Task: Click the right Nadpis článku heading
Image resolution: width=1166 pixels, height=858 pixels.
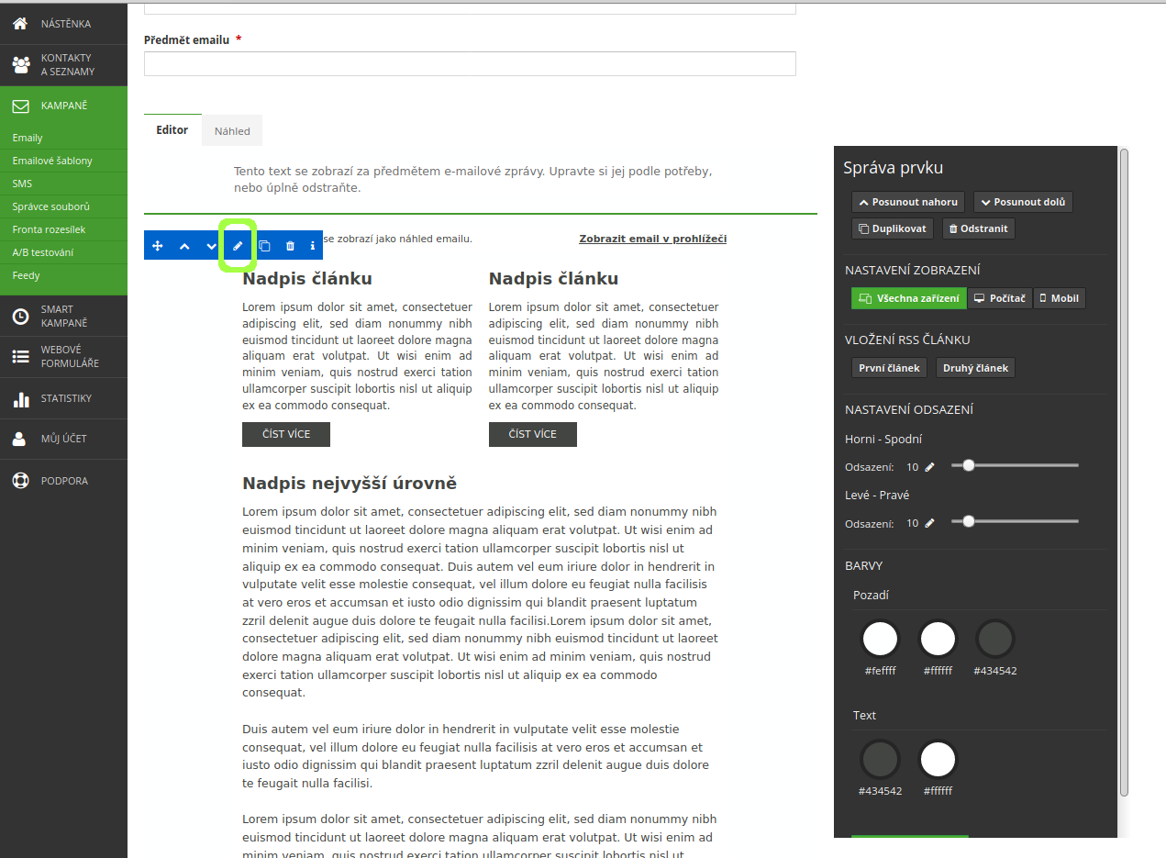Action: (554, 279)
